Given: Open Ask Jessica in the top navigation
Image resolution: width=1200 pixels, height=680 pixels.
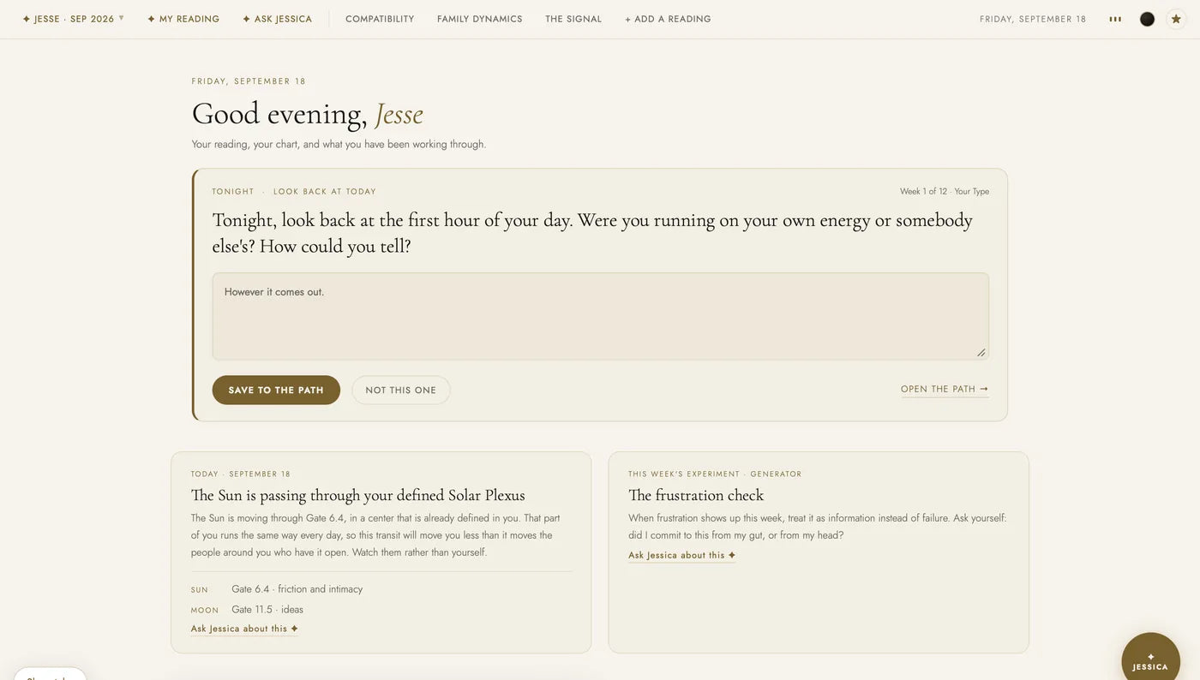Looking at the screenshot, I should [277, 19].
